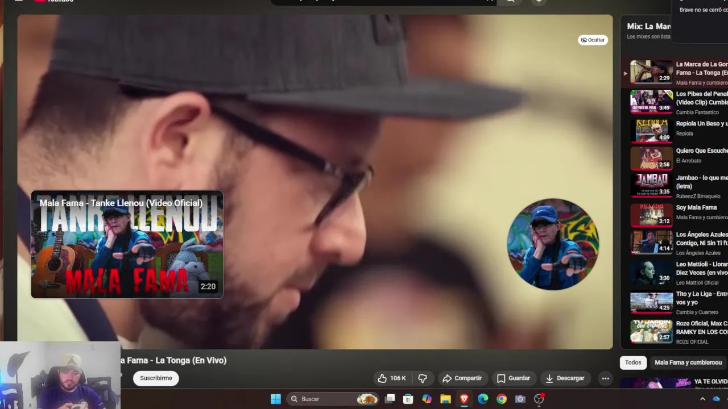728x409 pixels.
Task: Click the circular channel avatar on video
Action: coord(553,244)
